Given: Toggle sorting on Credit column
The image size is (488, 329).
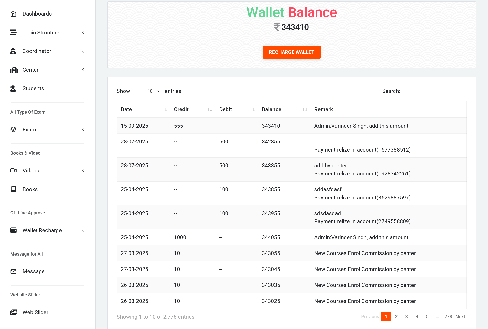Looking at the screenshot, I should point(210,109).
